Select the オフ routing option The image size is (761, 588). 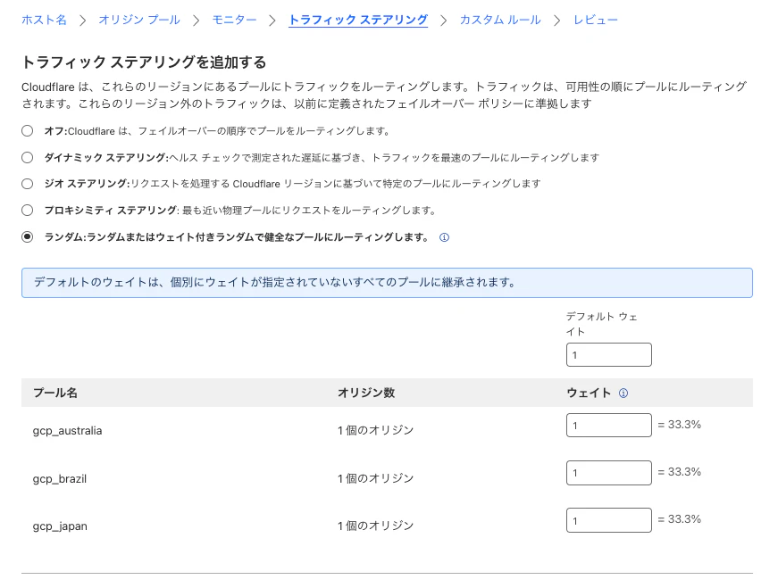point(28,130)
